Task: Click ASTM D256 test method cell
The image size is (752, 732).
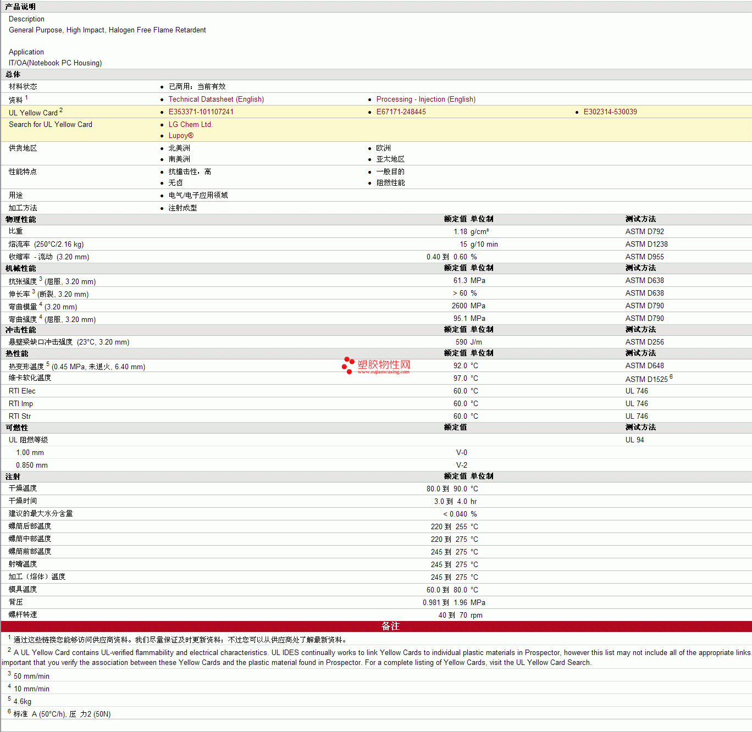Action: point(644,342)
